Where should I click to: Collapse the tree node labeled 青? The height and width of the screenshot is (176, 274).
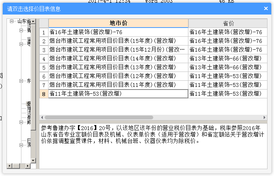pyautogui.click(x=21, y=31)
